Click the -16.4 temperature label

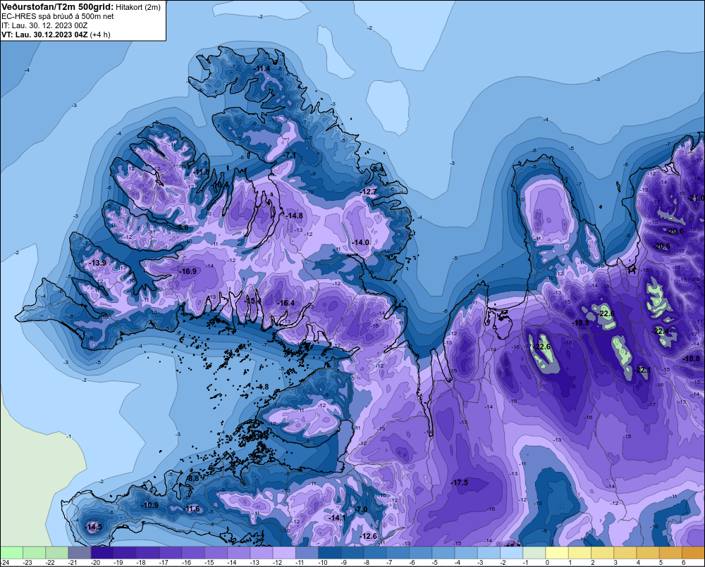286,303
